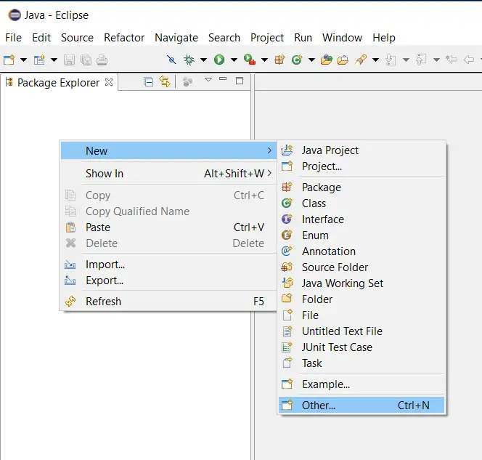The image size is (482, 460).
Task: Select the Package Explorer tab
Action: (58, 82)
